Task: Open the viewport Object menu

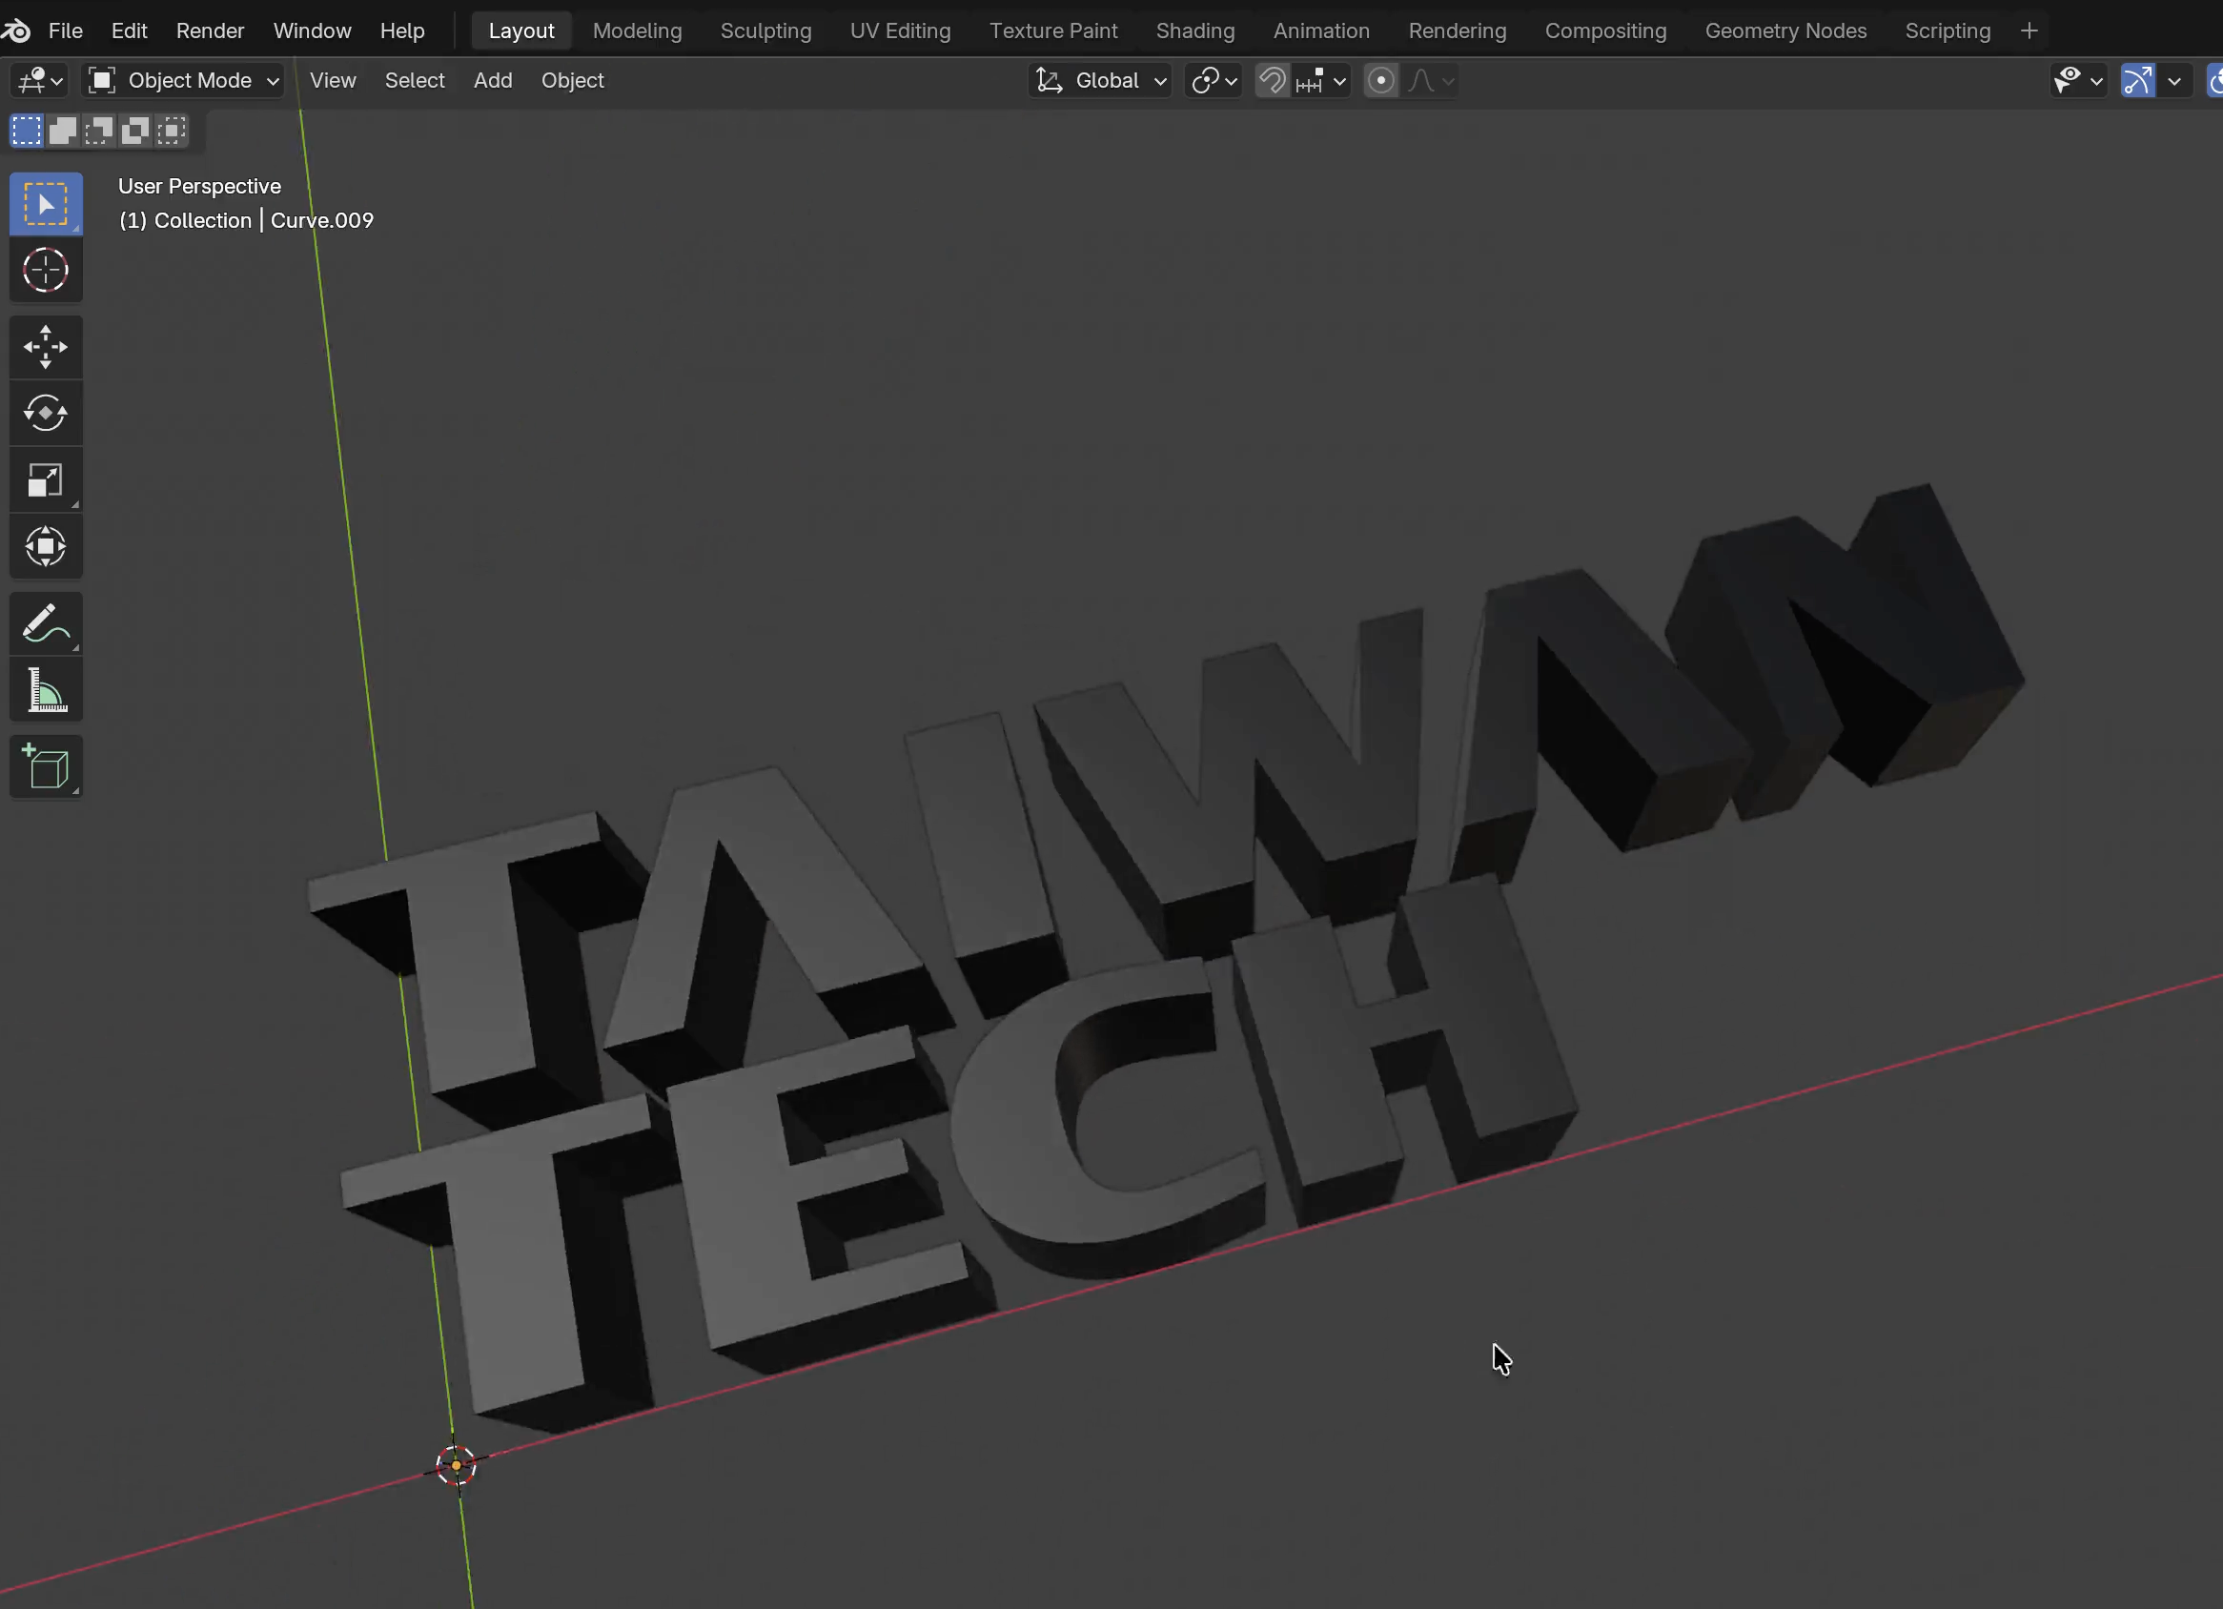Action: click(x=572, y=80)
